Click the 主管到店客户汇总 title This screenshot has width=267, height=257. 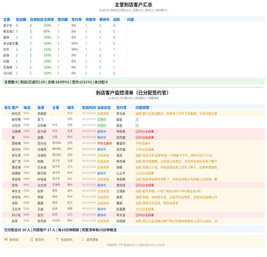tap(133, 5)
